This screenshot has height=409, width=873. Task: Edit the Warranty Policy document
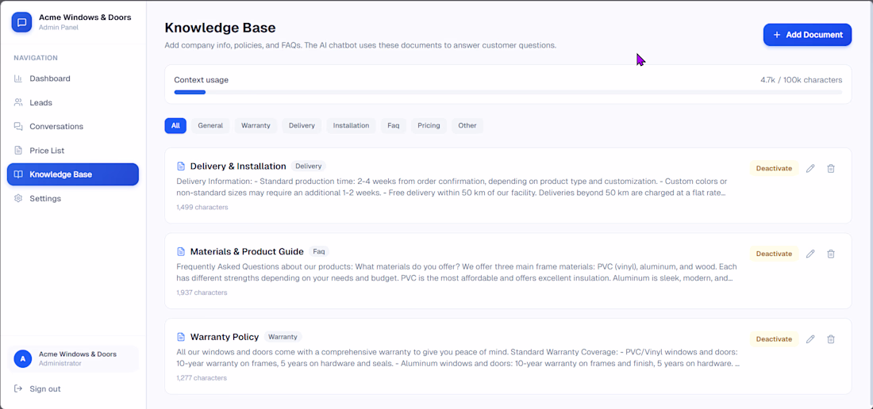point(810,339)
